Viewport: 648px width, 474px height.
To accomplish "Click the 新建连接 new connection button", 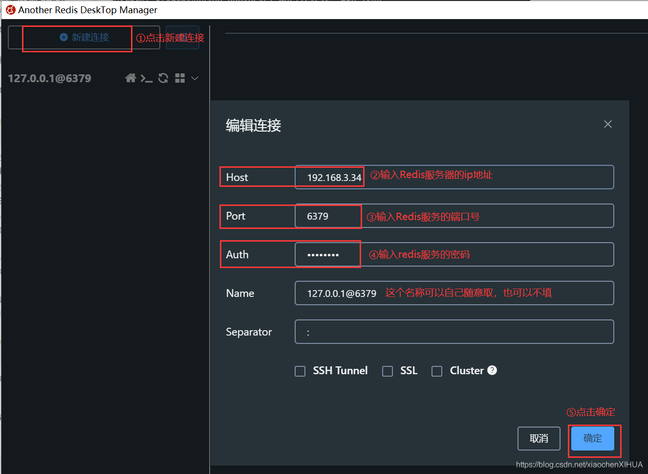I will pyautogui.click(x=84, y=38).
